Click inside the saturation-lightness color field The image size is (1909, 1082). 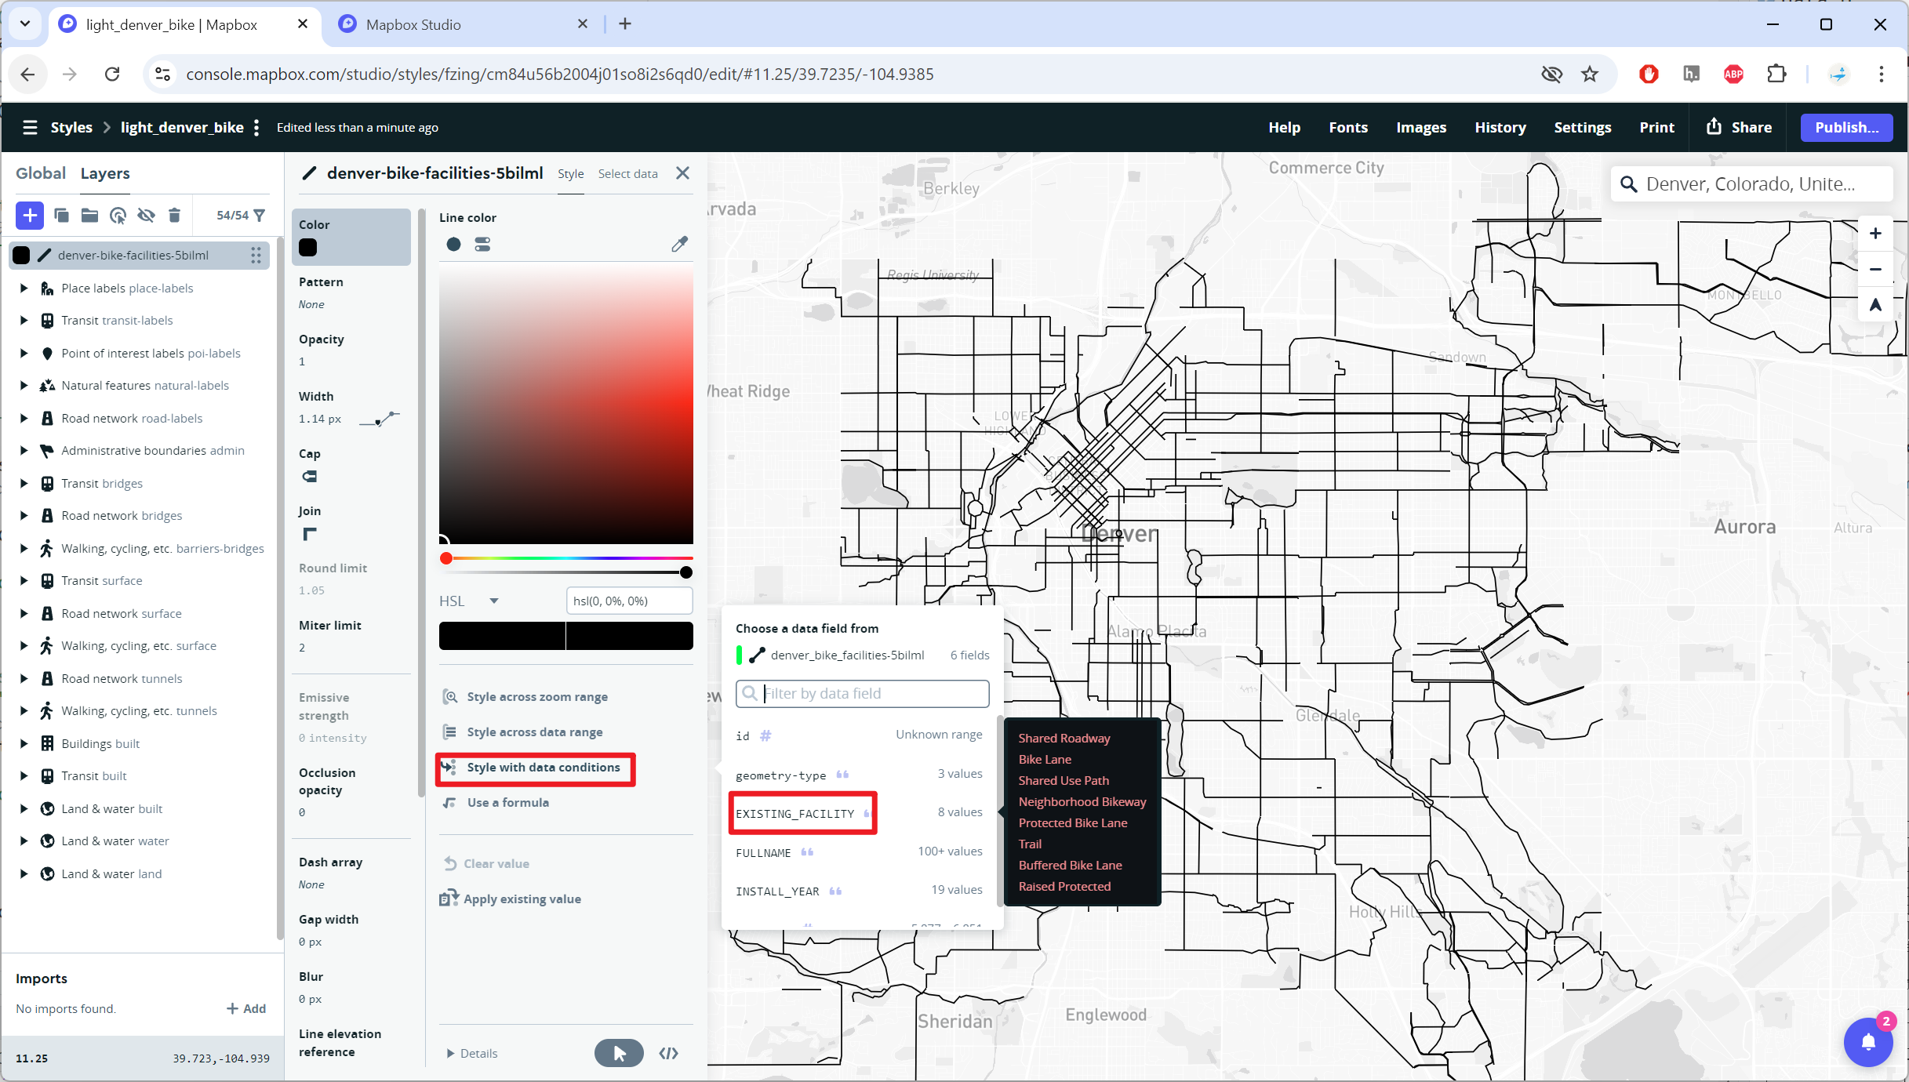[x=566, y=404]
